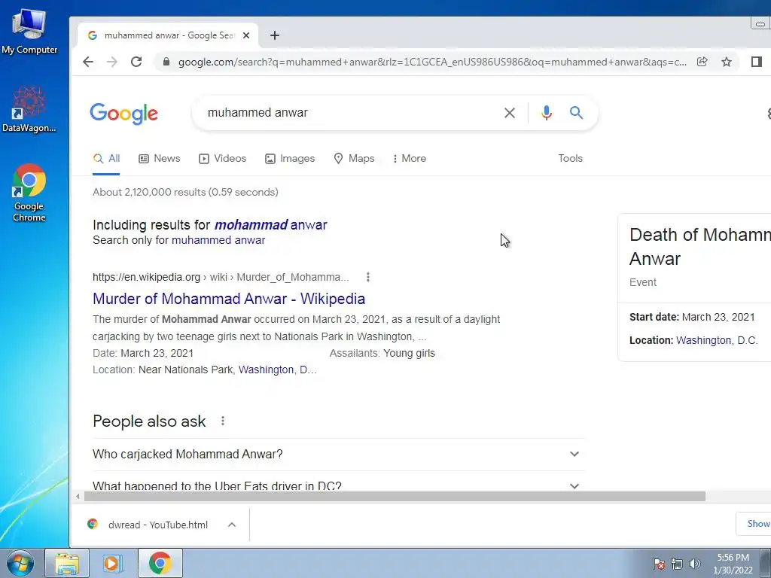The width and height of the screenshot is (771, 578).
Task: Click Chrome icon on taskbar
Action: point(160,563)
